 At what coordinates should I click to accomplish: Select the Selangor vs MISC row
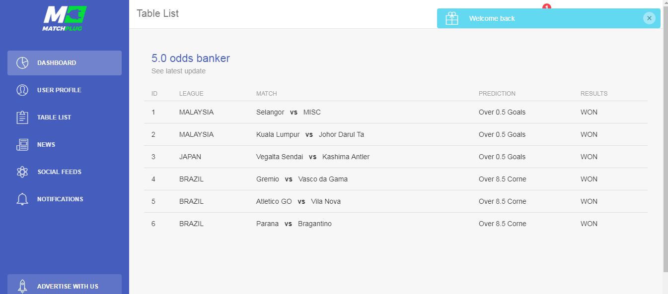tap(396, 112)
